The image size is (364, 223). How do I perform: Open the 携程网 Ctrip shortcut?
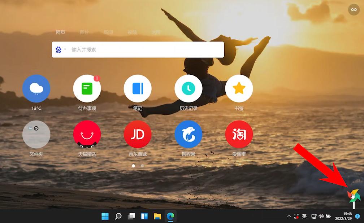188,135
